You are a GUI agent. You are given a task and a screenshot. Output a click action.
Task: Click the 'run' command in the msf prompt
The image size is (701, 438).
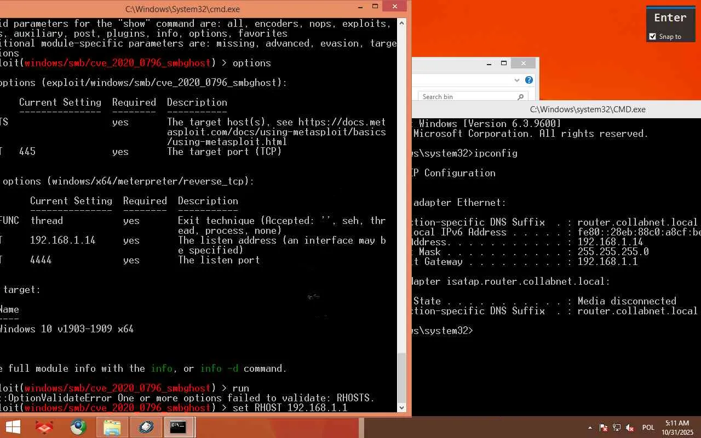tap(241, 388)
